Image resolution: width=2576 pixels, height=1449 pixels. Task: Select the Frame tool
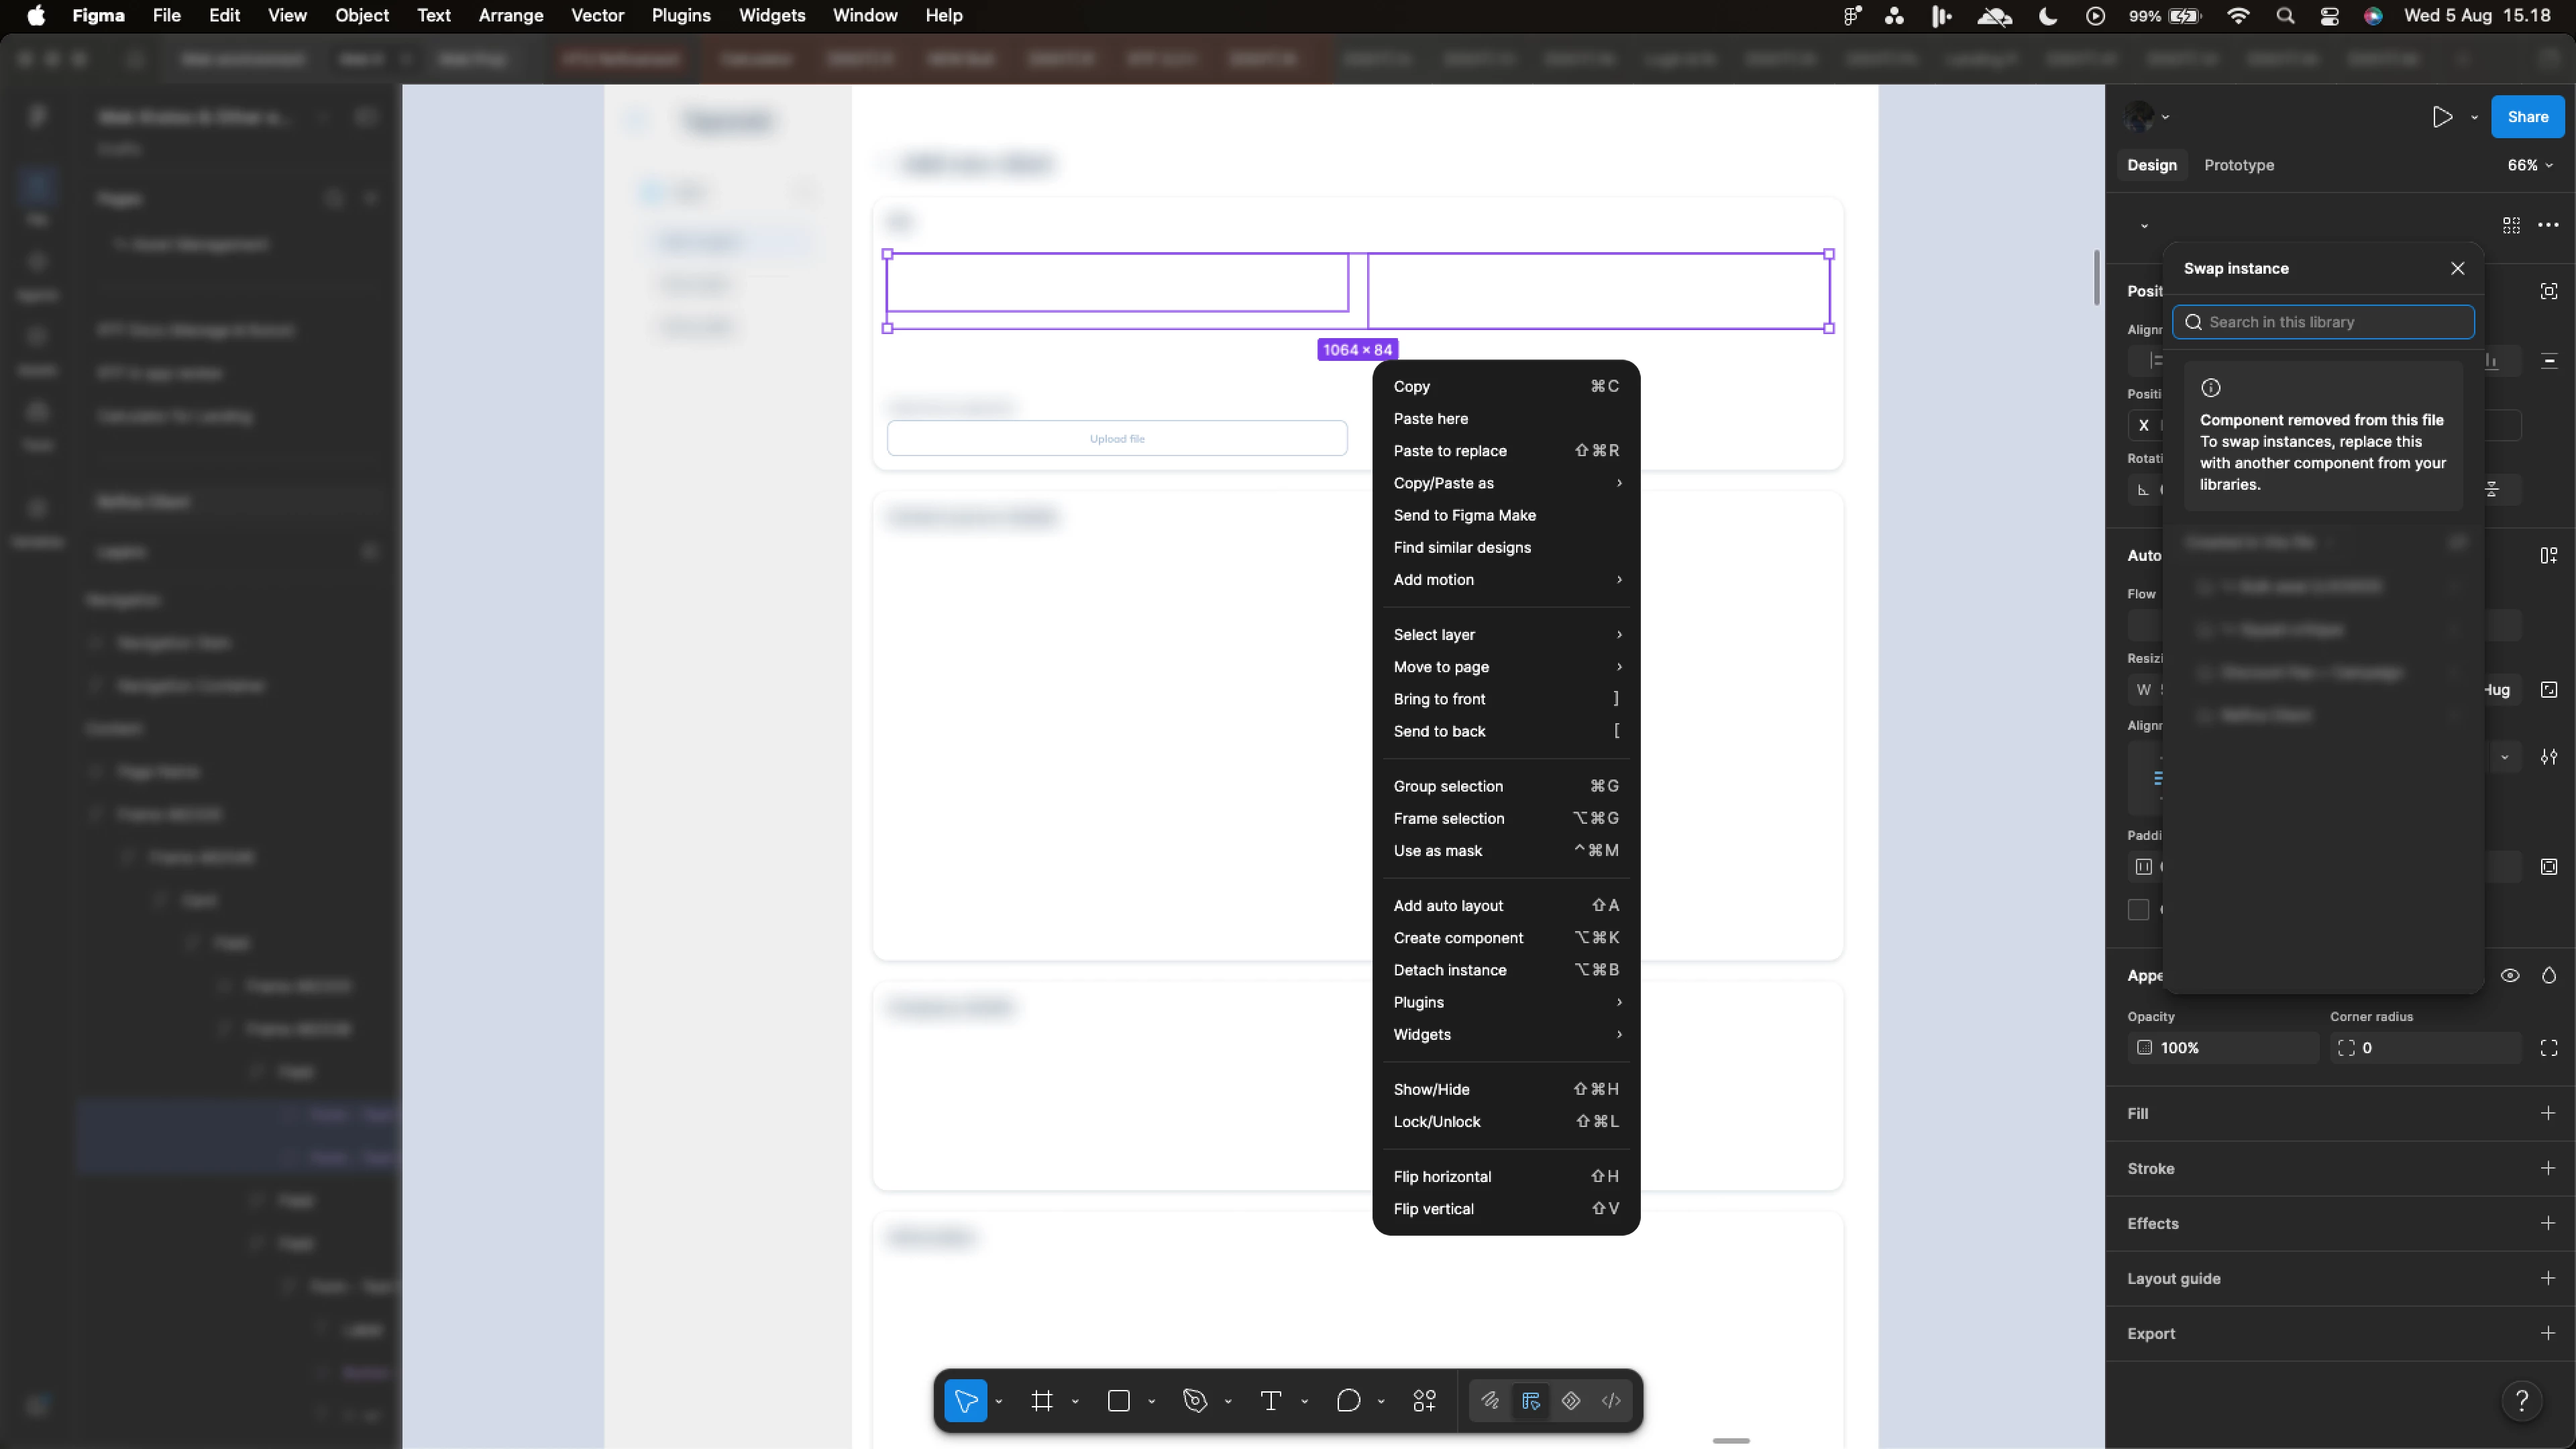[x=1042, y=1400]
